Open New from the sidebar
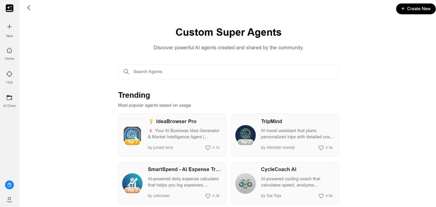Image resolution: width=436 pixels, height=207 pixels. click(9, 30)
